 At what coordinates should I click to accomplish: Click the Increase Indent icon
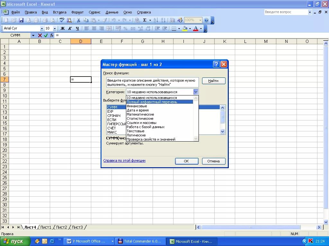[165, 29]
